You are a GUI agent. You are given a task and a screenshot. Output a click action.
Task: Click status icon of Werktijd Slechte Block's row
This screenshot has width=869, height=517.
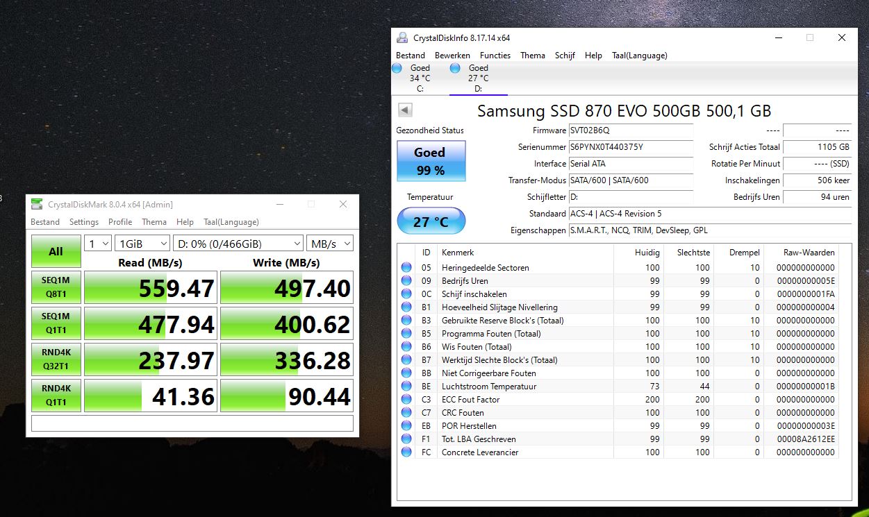406,360
